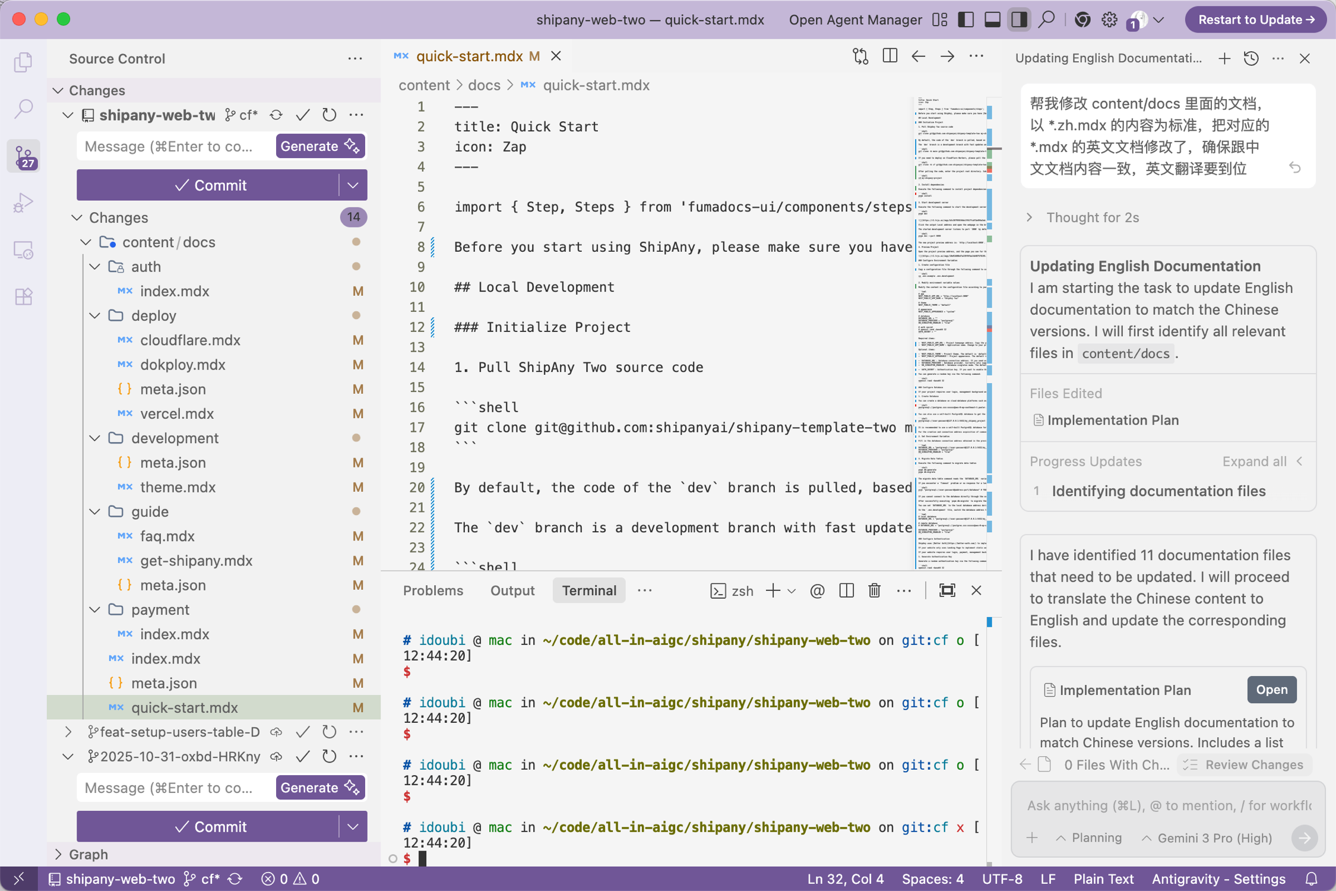Open the Extensions view icon
The image size is (1336, 891).
[23, 296]
